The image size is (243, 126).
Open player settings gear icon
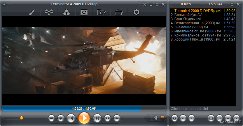pyautogui.click(x=137, y=12)
